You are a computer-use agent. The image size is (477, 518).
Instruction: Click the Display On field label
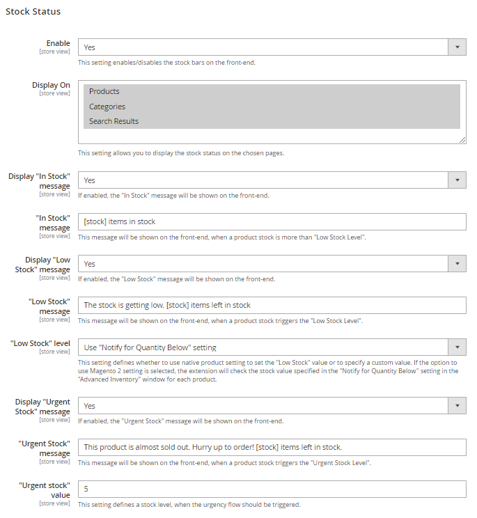(x=51, y=85)
